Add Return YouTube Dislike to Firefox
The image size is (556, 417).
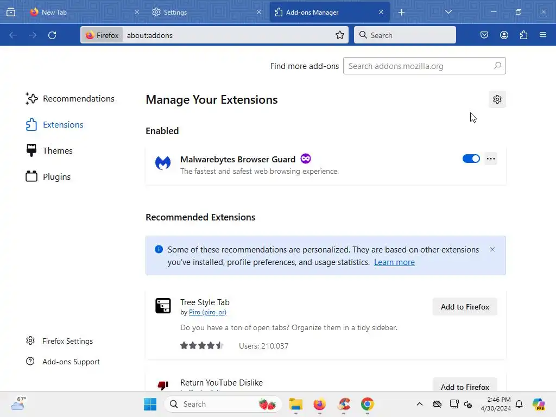tap(465, 385)
